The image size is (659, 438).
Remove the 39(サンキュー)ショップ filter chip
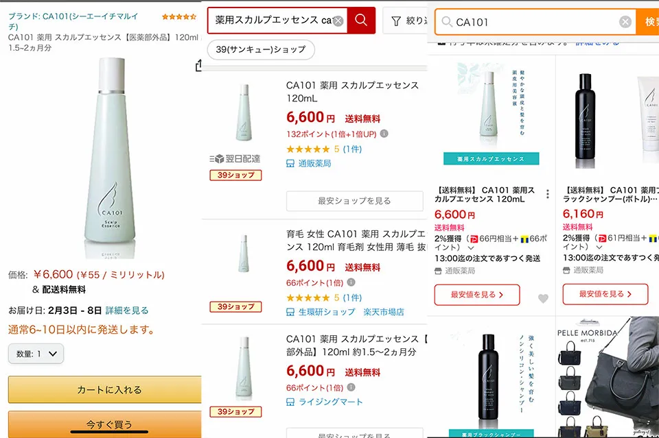[x=261, y=50]
